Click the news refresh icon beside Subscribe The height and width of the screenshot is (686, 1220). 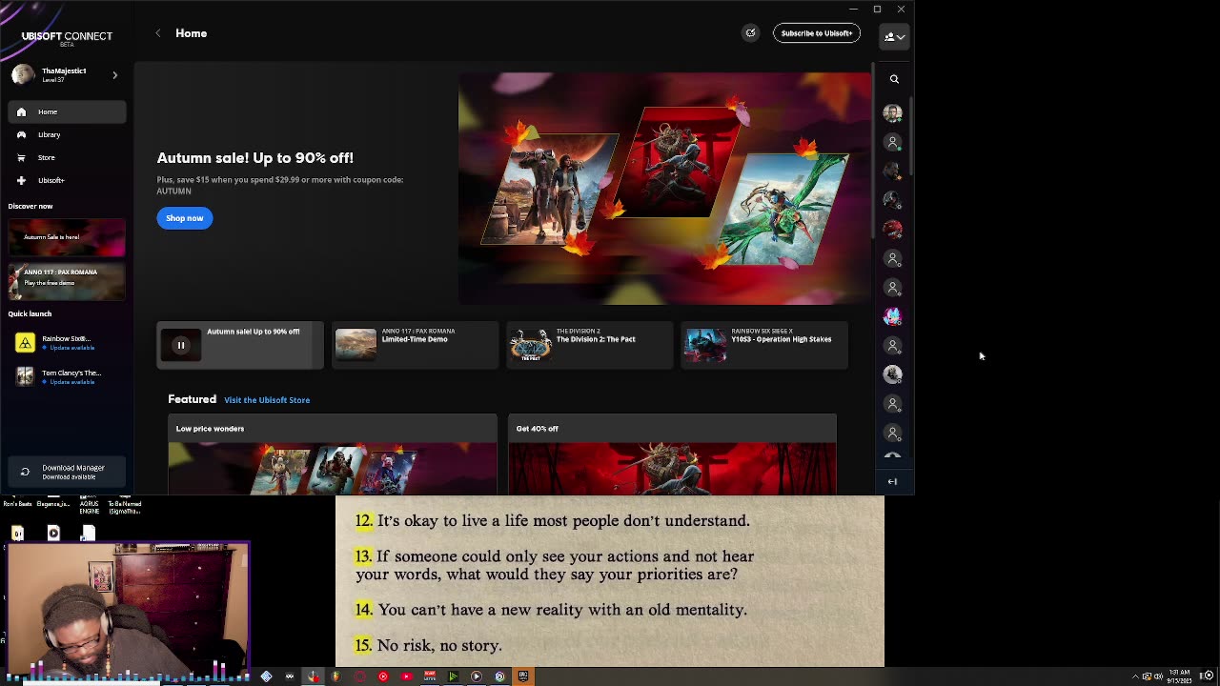(x=750, y=33)
